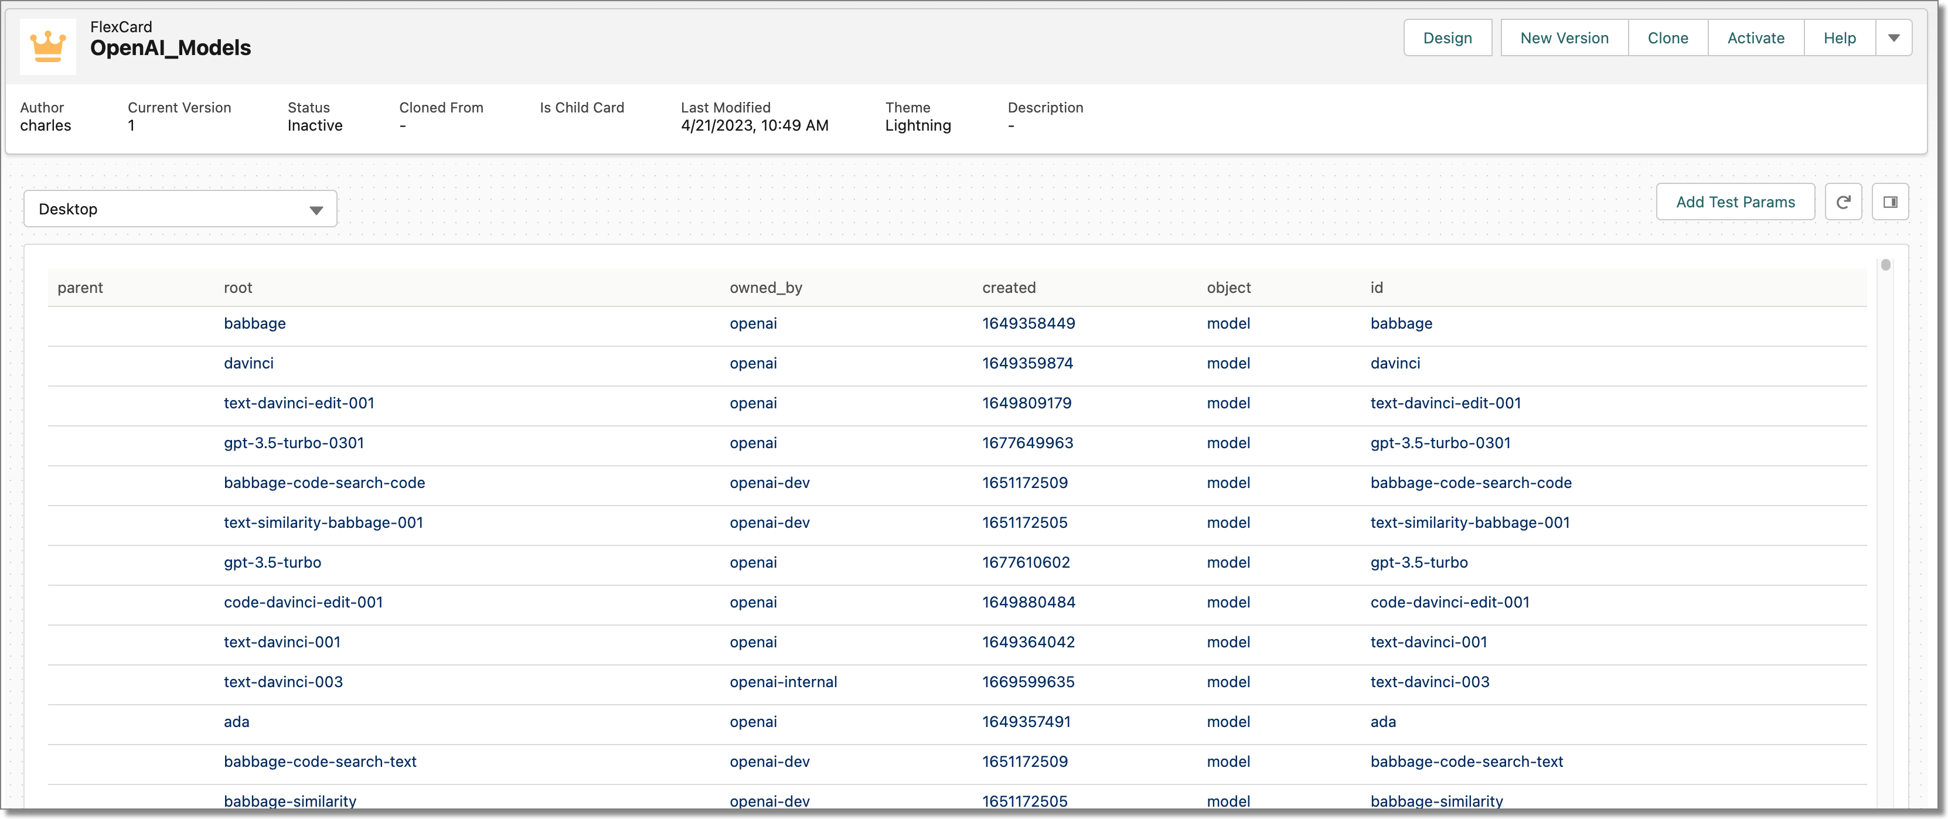Click the FlexCard crown icon
Screen dimensions: 1948x819
47,47
